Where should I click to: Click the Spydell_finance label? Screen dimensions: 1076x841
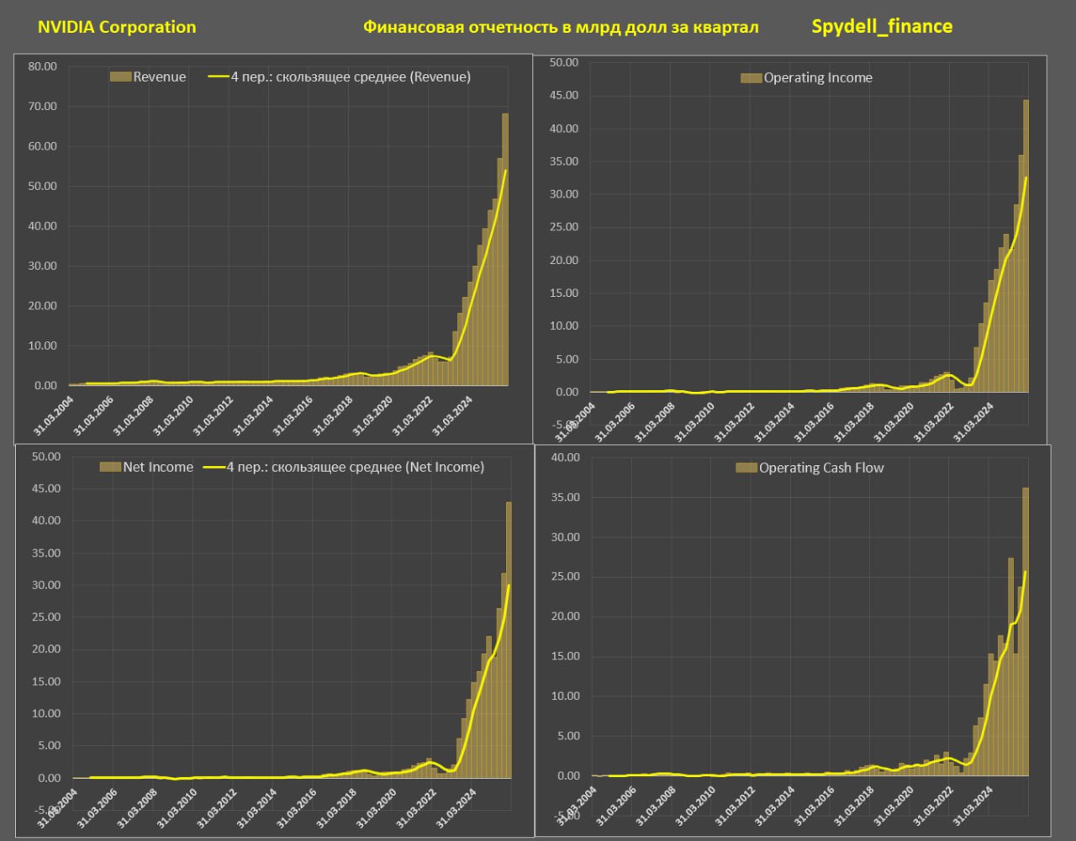(882, 26)
